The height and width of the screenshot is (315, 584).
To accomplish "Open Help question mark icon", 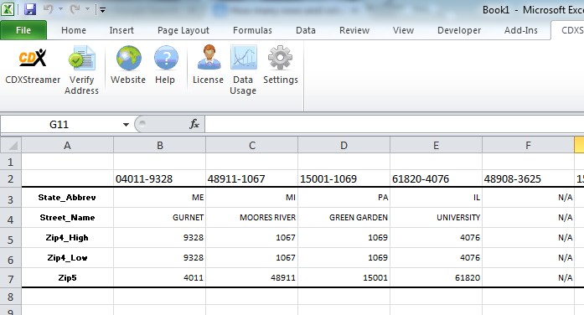I will pos(166,58).
